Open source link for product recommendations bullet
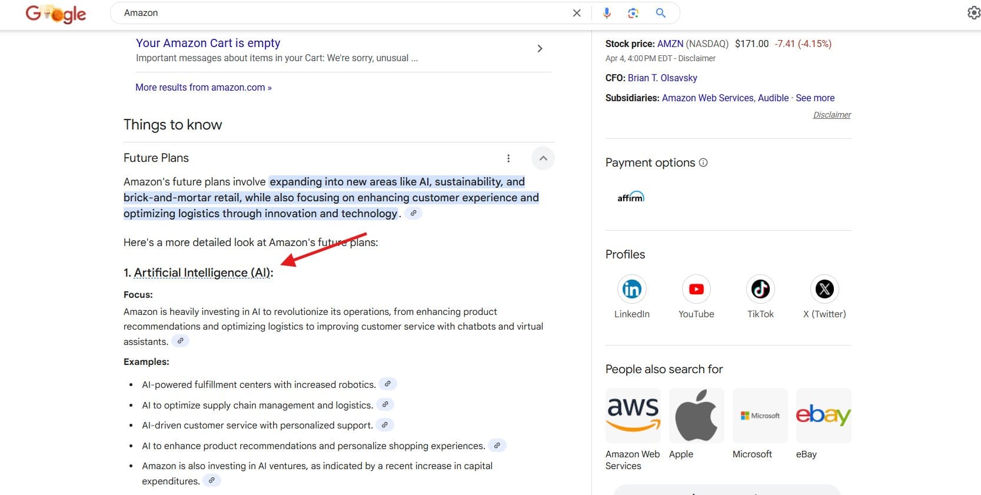981x495 pixels. (x=497, y=446)
